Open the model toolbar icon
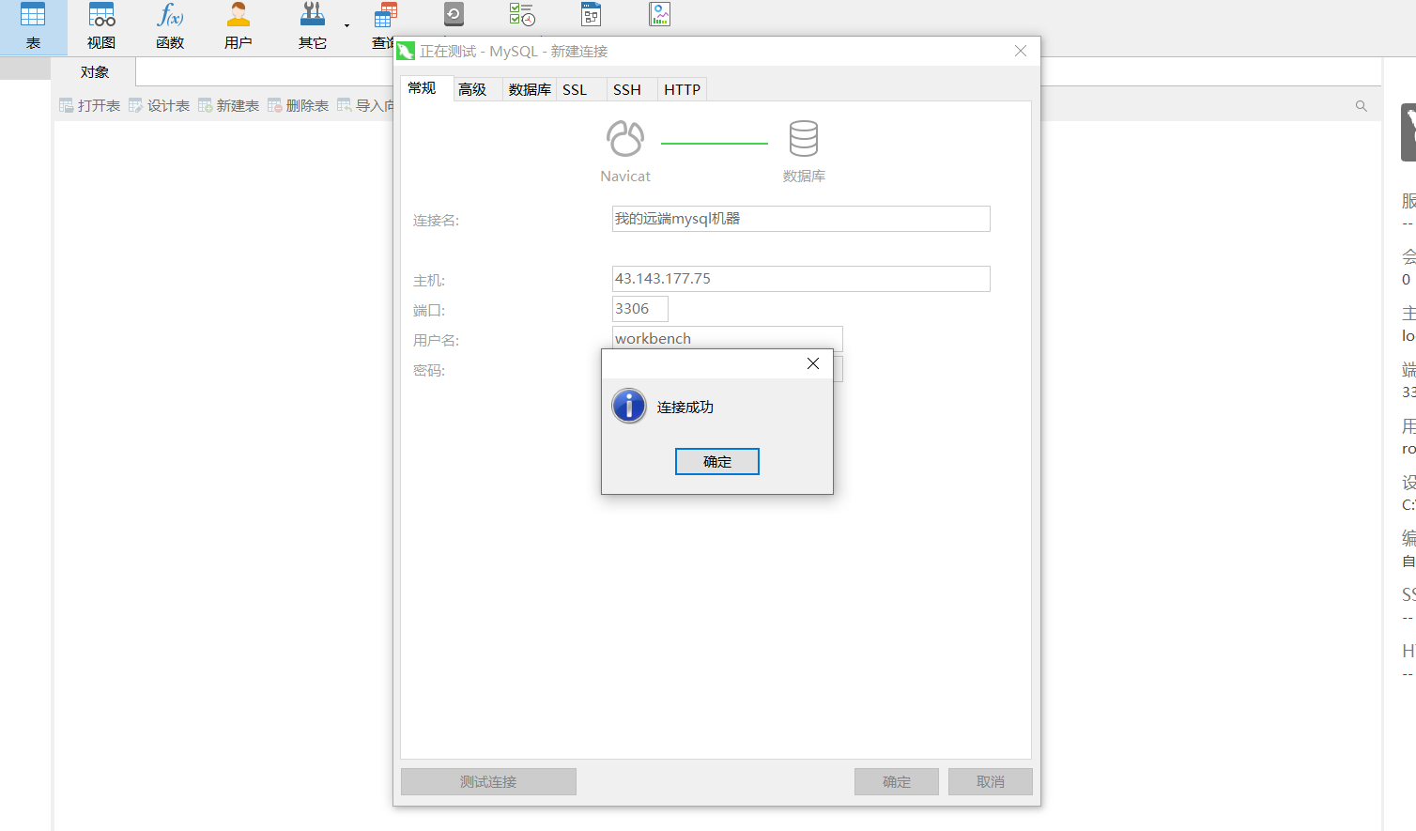 click(591, 14)
